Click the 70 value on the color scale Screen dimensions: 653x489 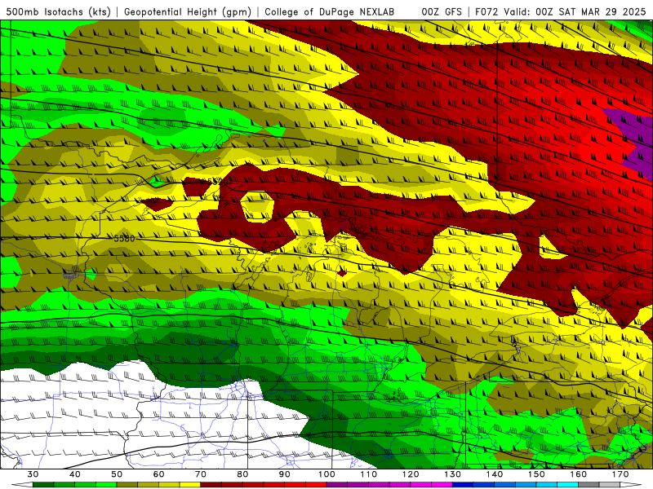[x=201, y=474]
